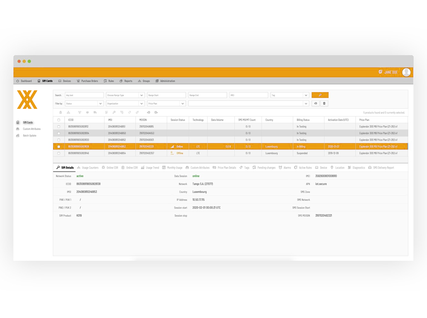Toggle the select-all checkbox in the table header
427x318 pixels.
(59, 120)
